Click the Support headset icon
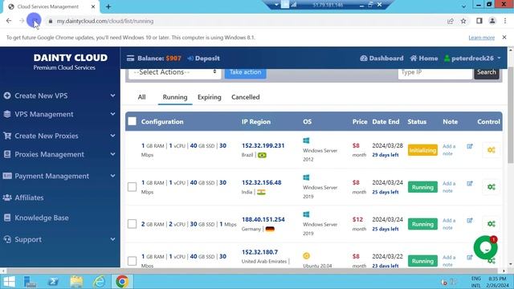This screenshot has height=289, width=514. [7, 239]
